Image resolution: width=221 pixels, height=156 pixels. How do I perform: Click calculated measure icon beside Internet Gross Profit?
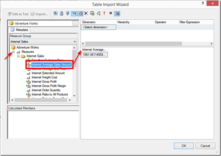click(28, 82)
